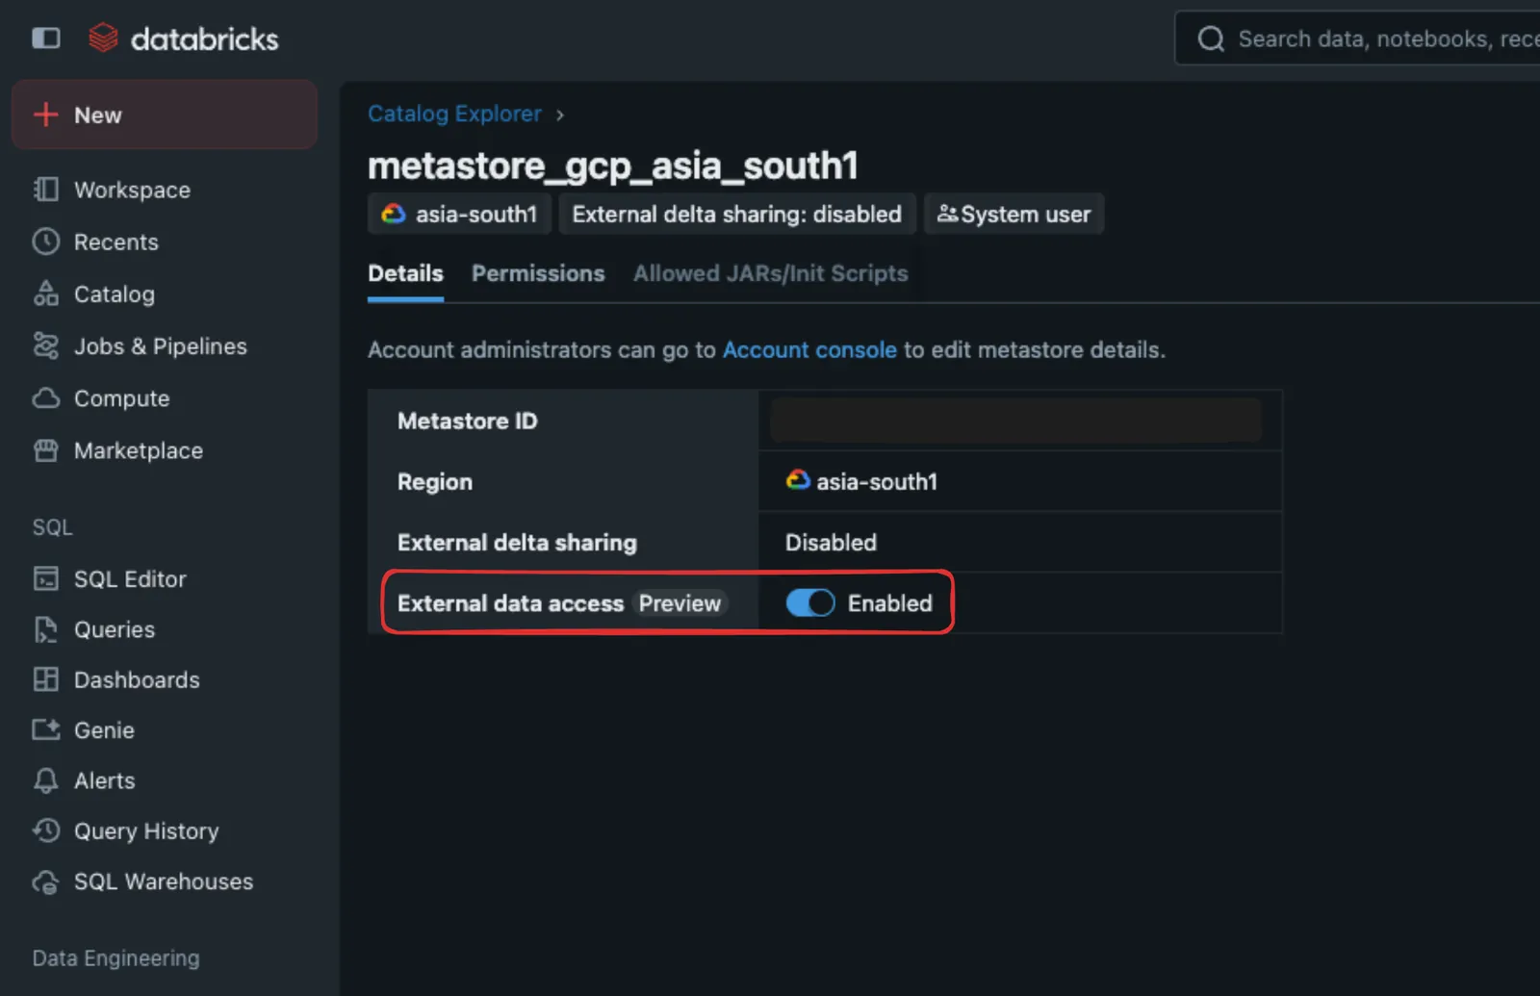The height and width of the screenshot is (996, 1540).
Task: Switch to the Details tab
Action: tap(405, 273)
